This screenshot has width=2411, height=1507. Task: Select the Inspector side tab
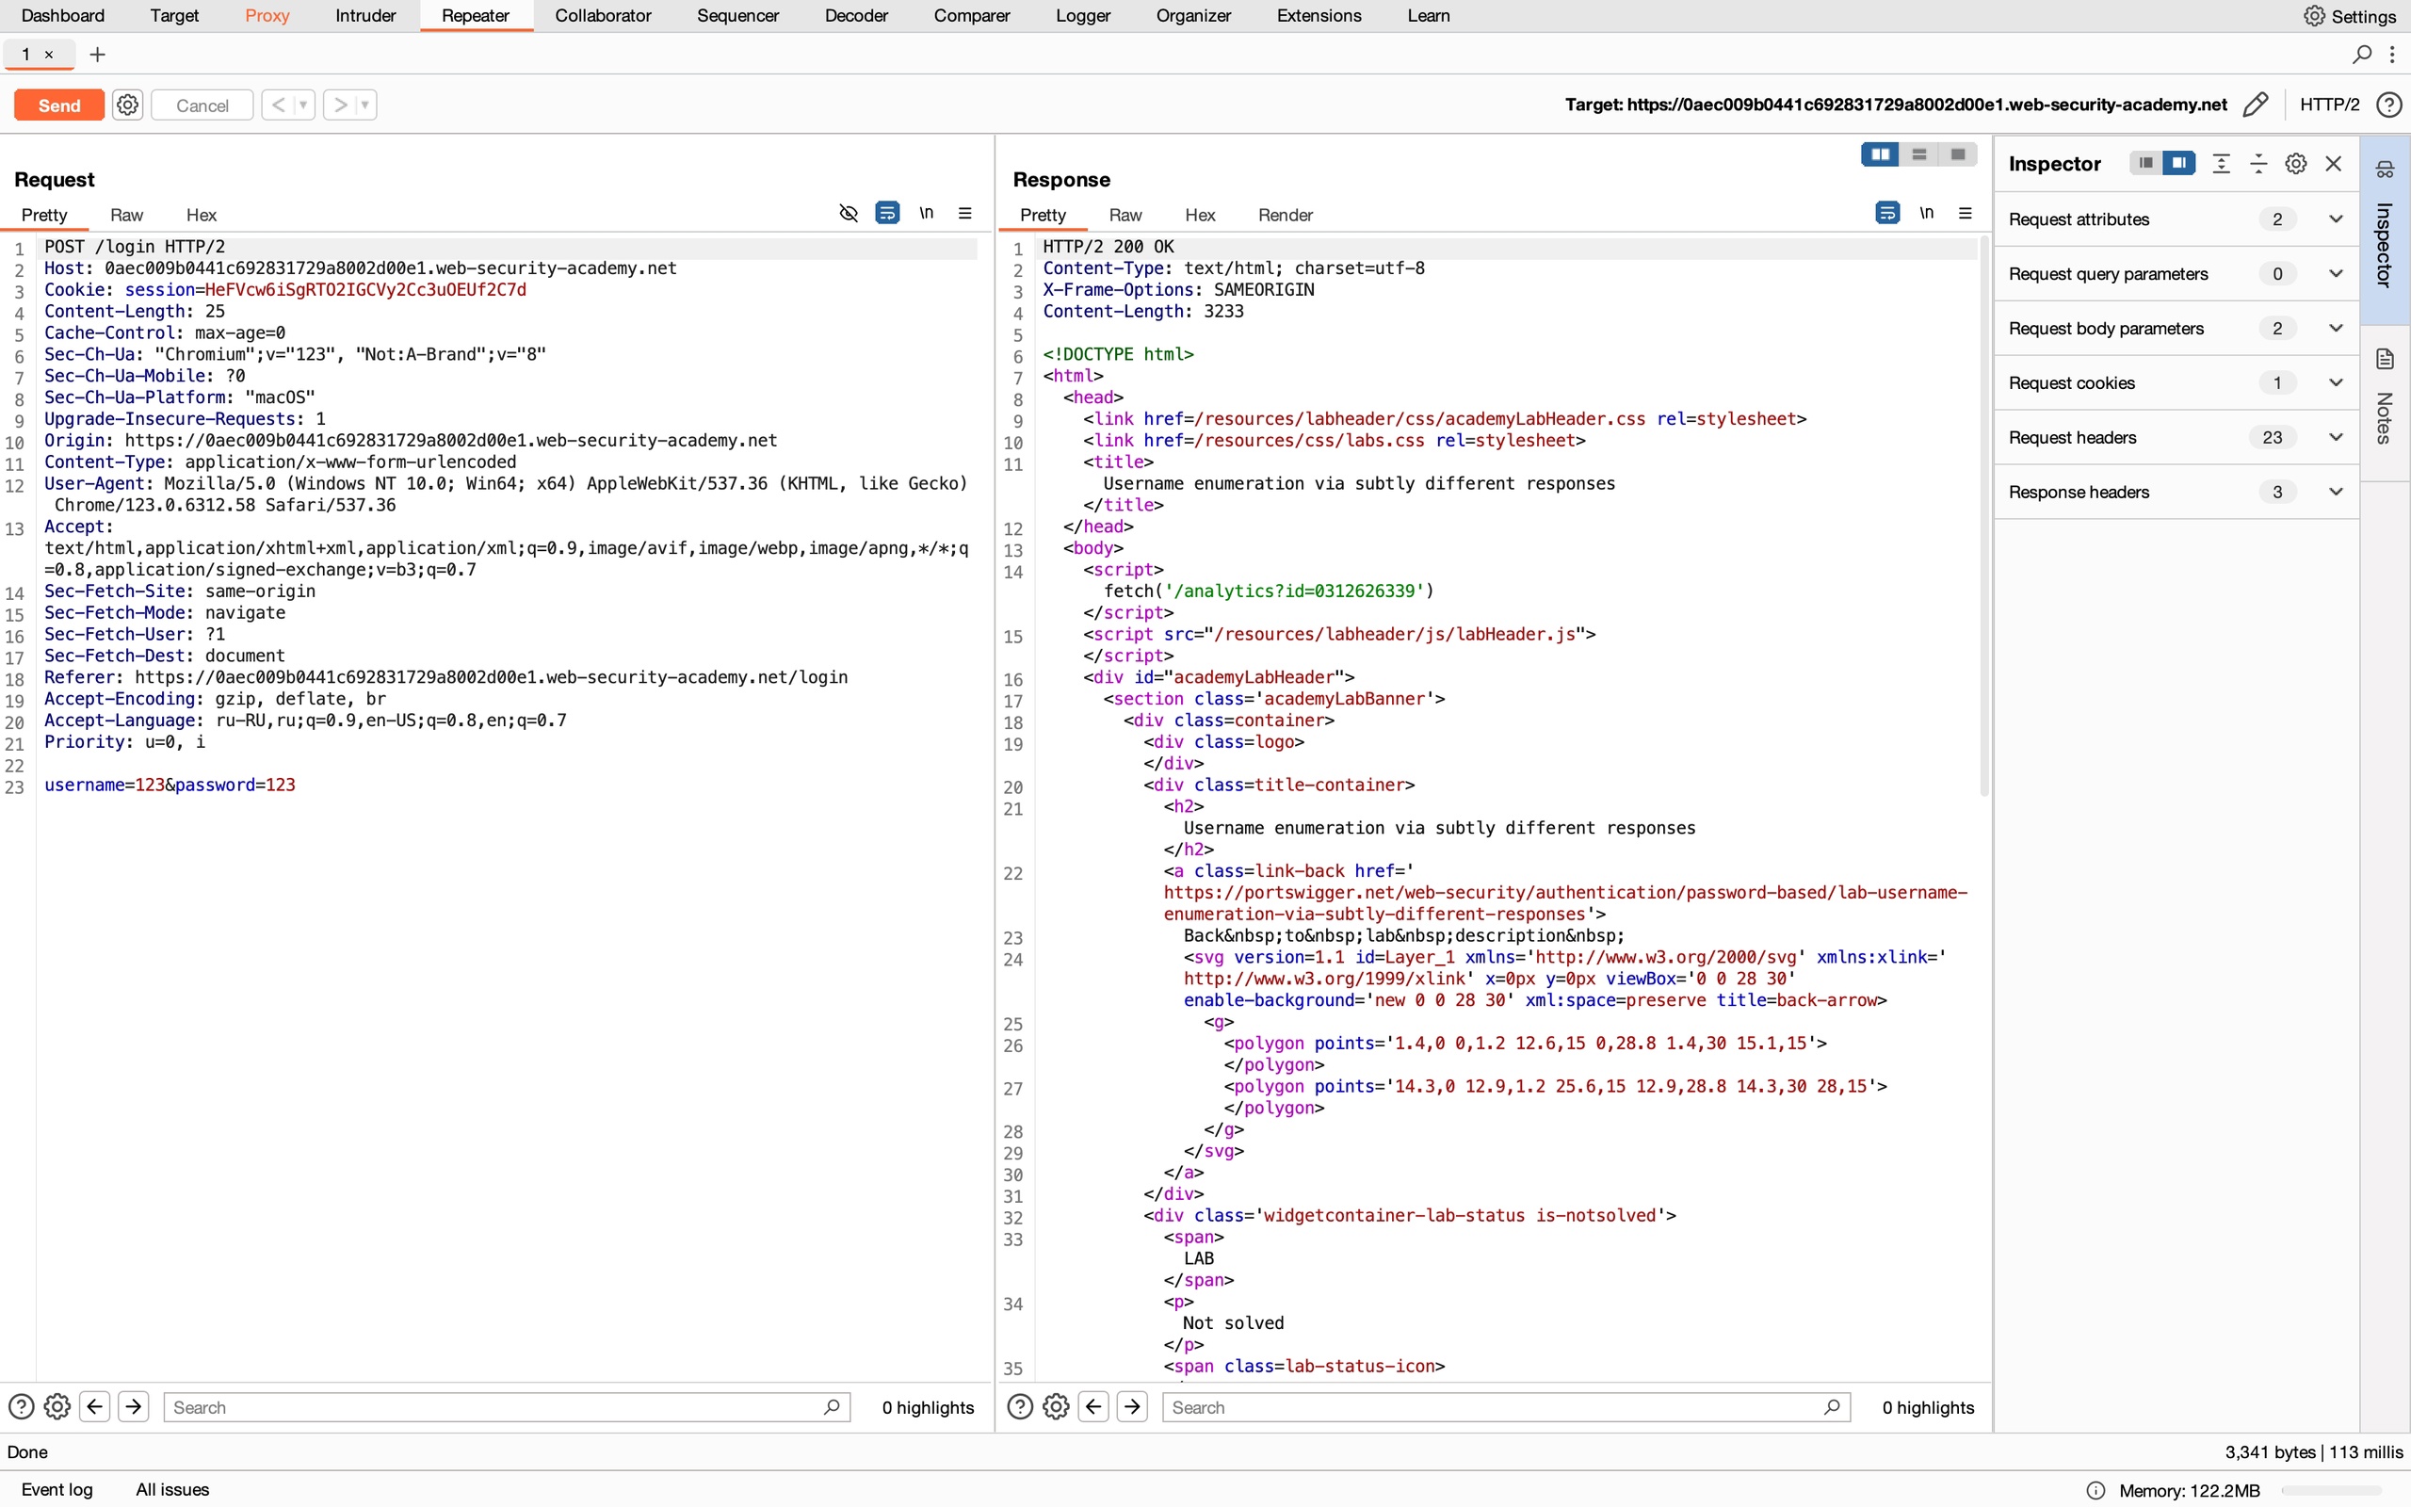(2384, 228)
